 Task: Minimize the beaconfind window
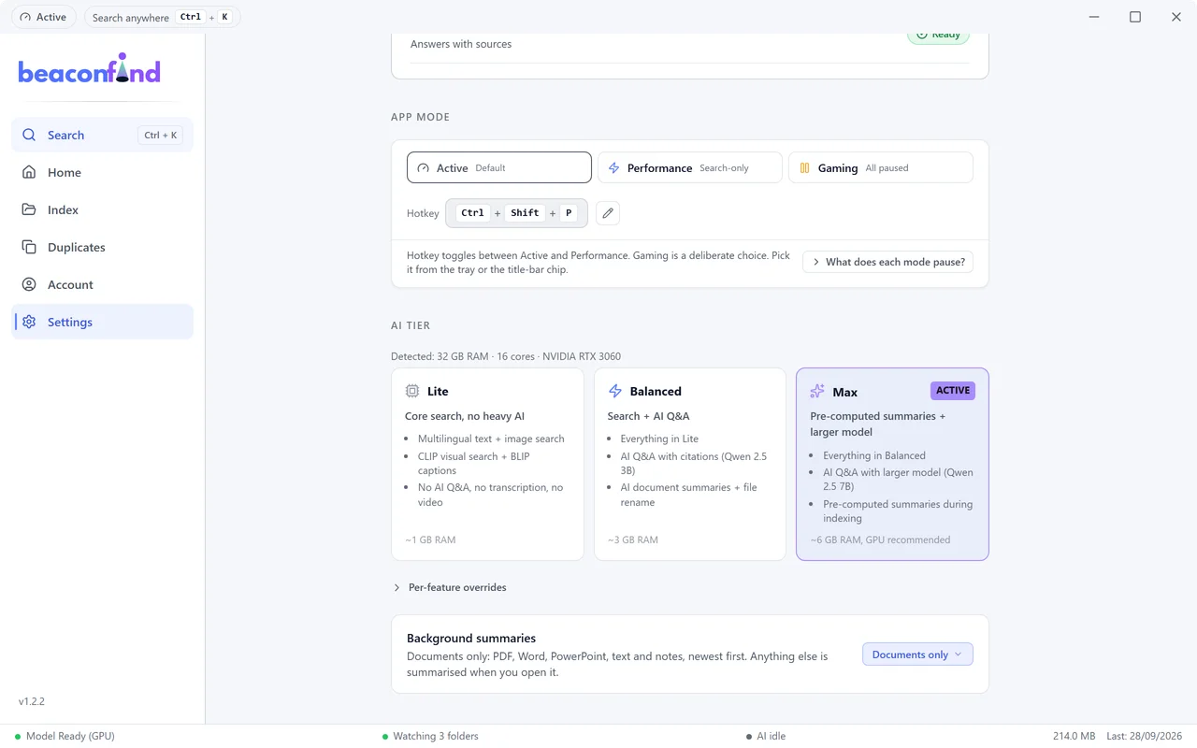pos(1094,17)
